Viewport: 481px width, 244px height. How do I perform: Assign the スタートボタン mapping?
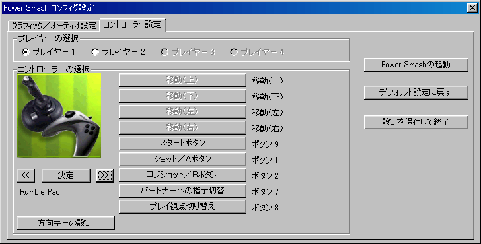pyautogui.click(x=182, y=143)
